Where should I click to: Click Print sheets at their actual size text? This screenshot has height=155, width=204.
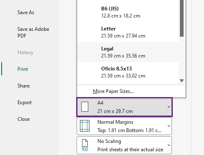130,150
